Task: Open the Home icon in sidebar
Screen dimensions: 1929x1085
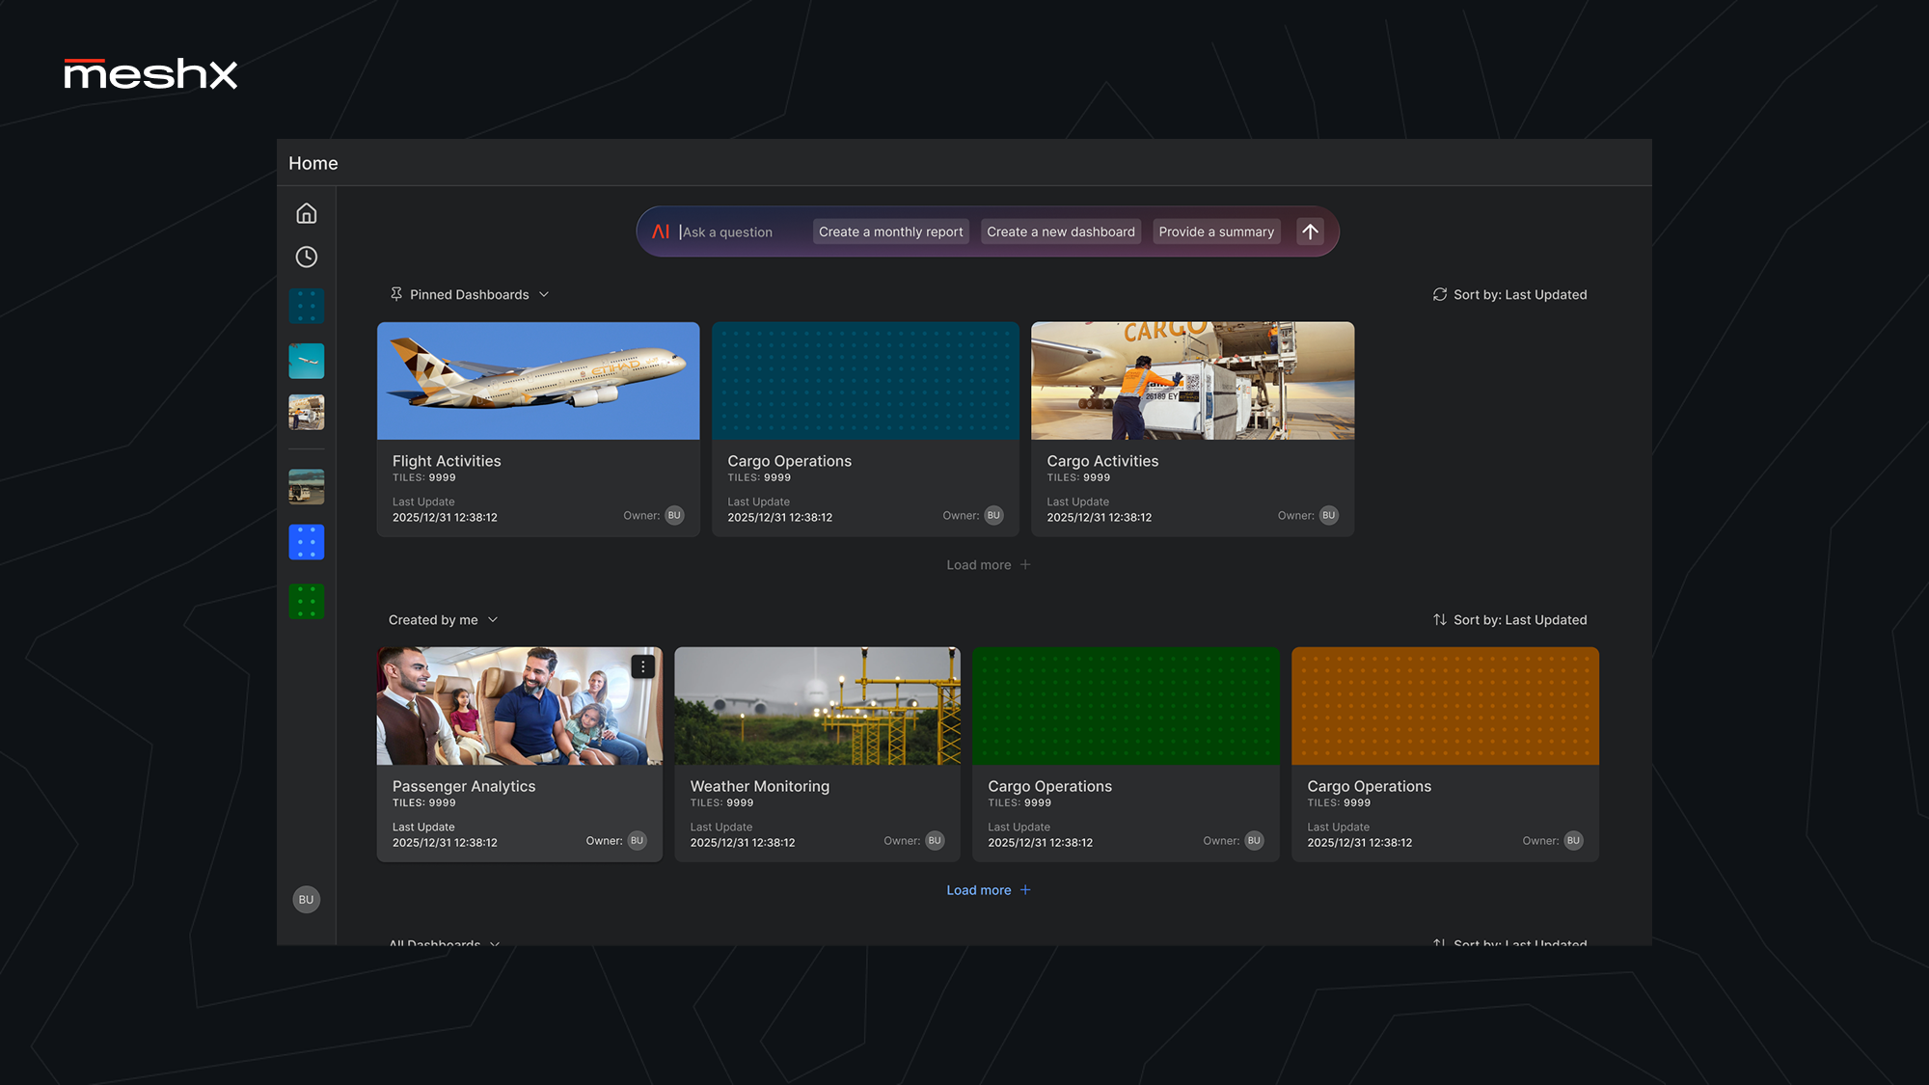Action: click(307, 213)
